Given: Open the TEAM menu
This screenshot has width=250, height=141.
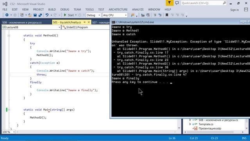Looking at the screenshot, I should 77,9.
